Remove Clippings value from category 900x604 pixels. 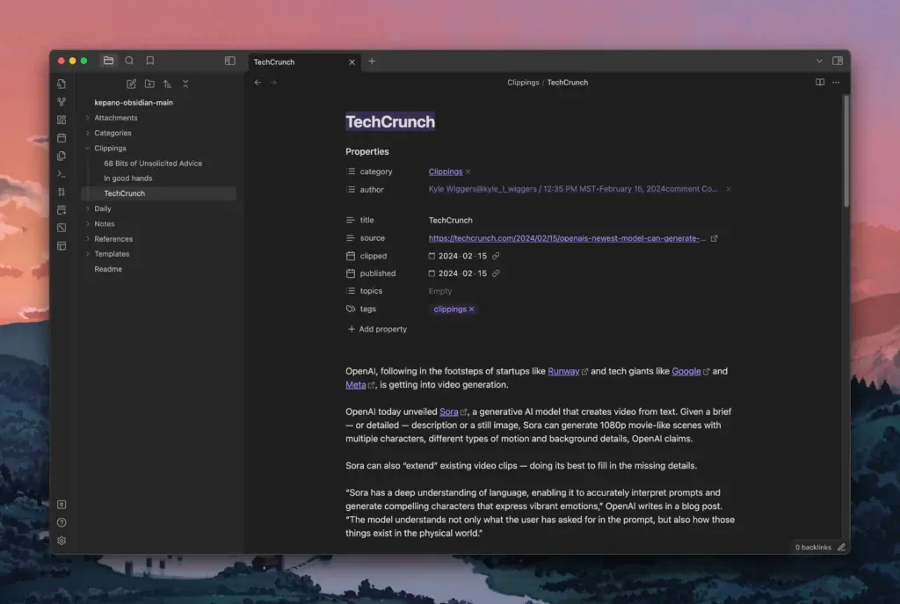pos(468,171)
